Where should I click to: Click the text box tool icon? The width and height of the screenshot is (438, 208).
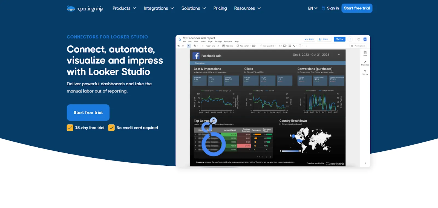click(x=290, y=46)
